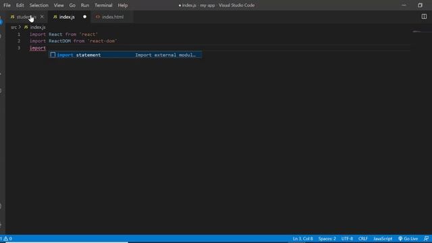This screenshot has width=432, height=243.
Task: Click the index.js breadcrumb item
Action: coord(38,27)
